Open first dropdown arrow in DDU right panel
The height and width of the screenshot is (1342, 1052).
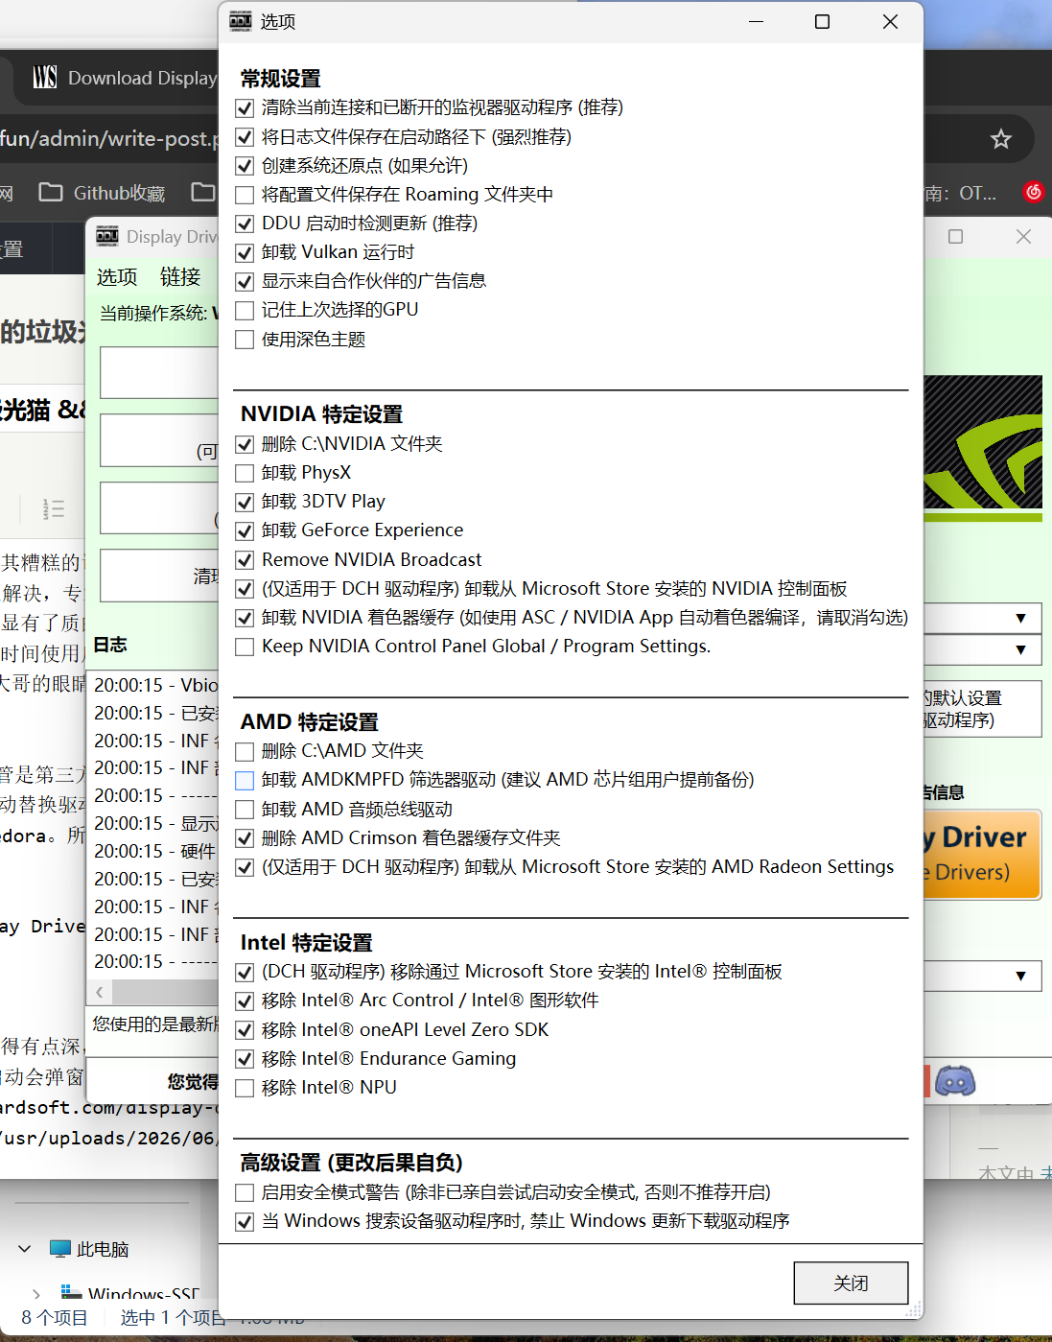[x=1020, y=618]
